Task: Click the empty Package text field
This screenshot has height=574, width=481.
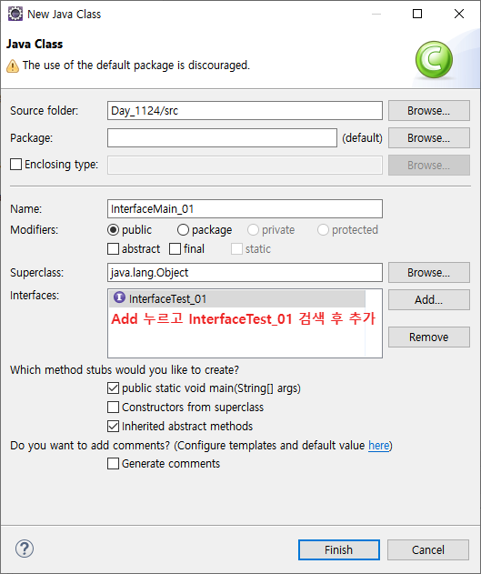Action: click(x=222, y=137)
